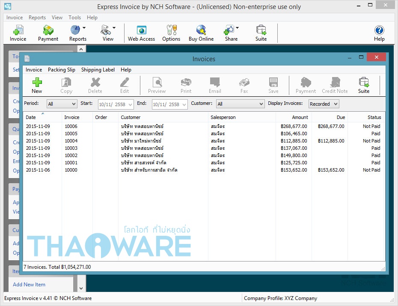Click the Buy Online icon
This screenshot has height=306, width=398.
(x=201, y=31)
